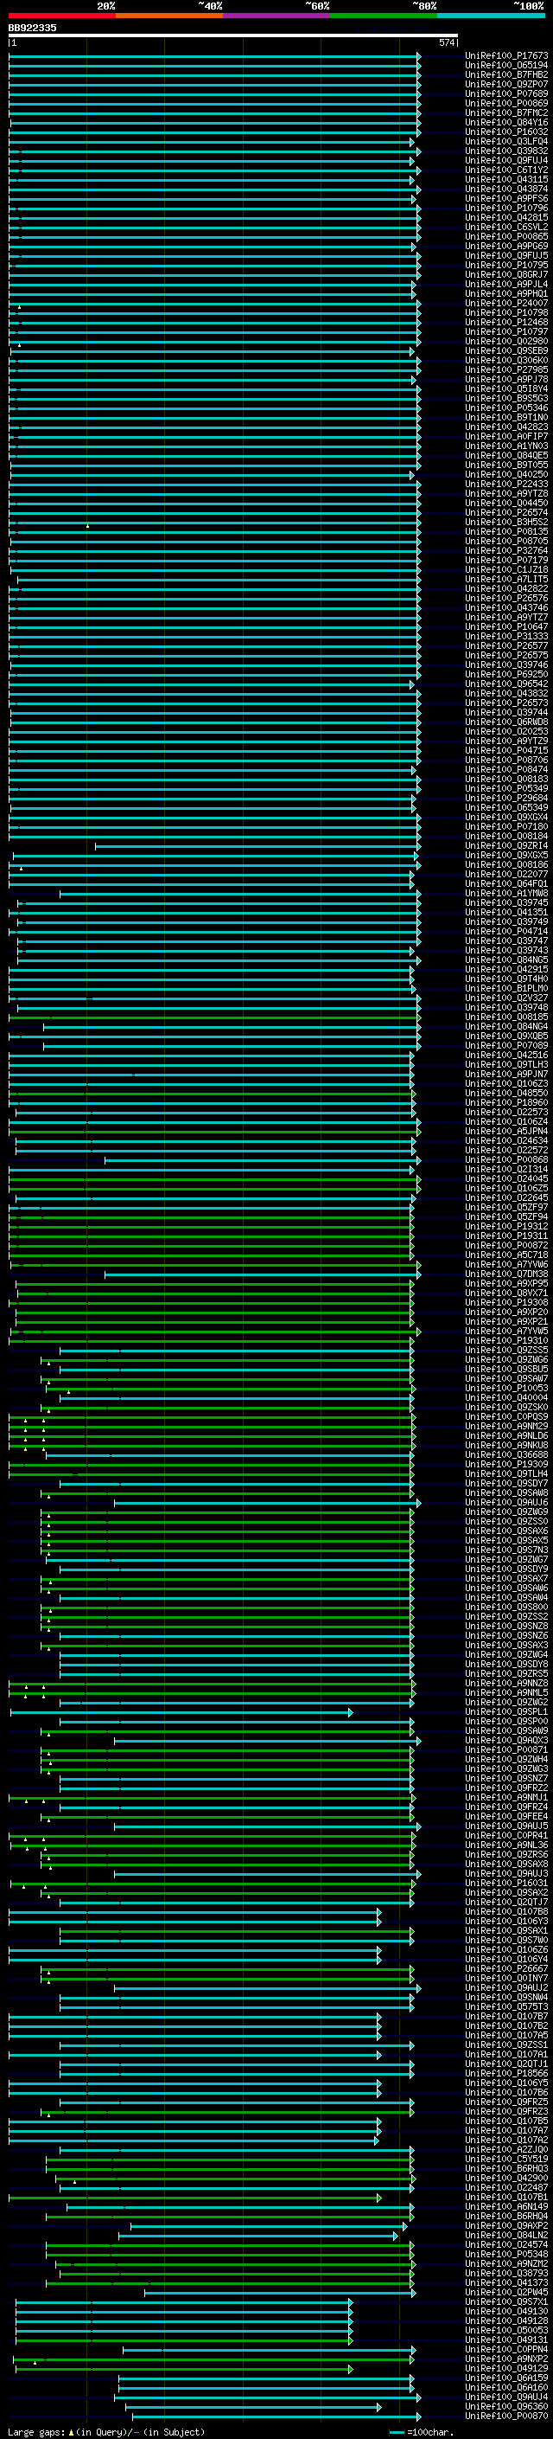
Task: Select the UniRef100_O42900 label
Action: (x=506, y=2178)
